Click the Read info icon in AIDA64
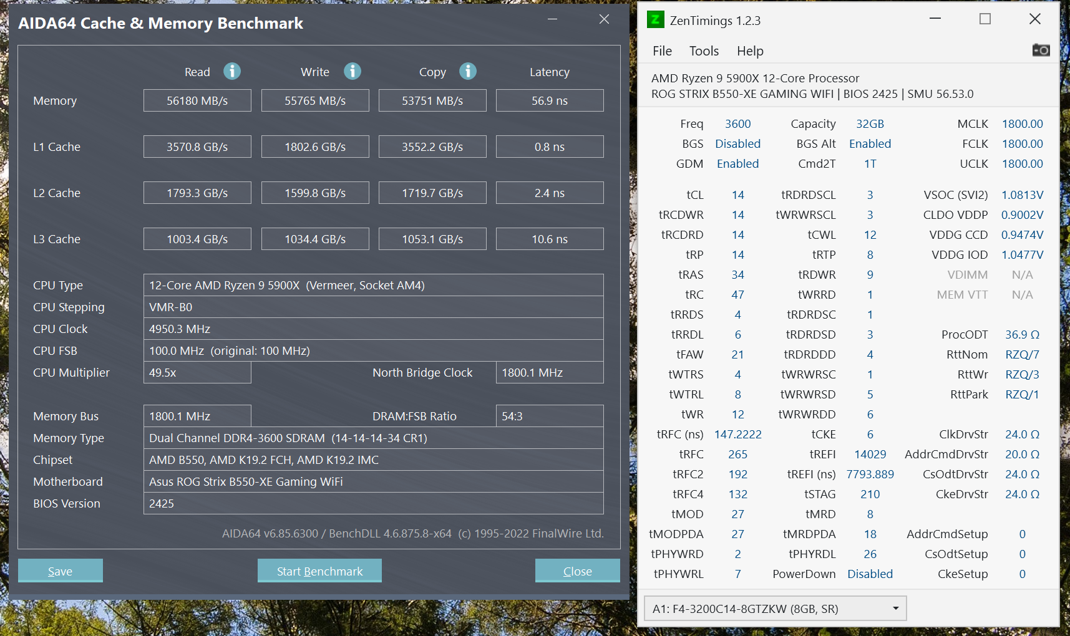Screen dimensions: 1070x636 [232, 71]
